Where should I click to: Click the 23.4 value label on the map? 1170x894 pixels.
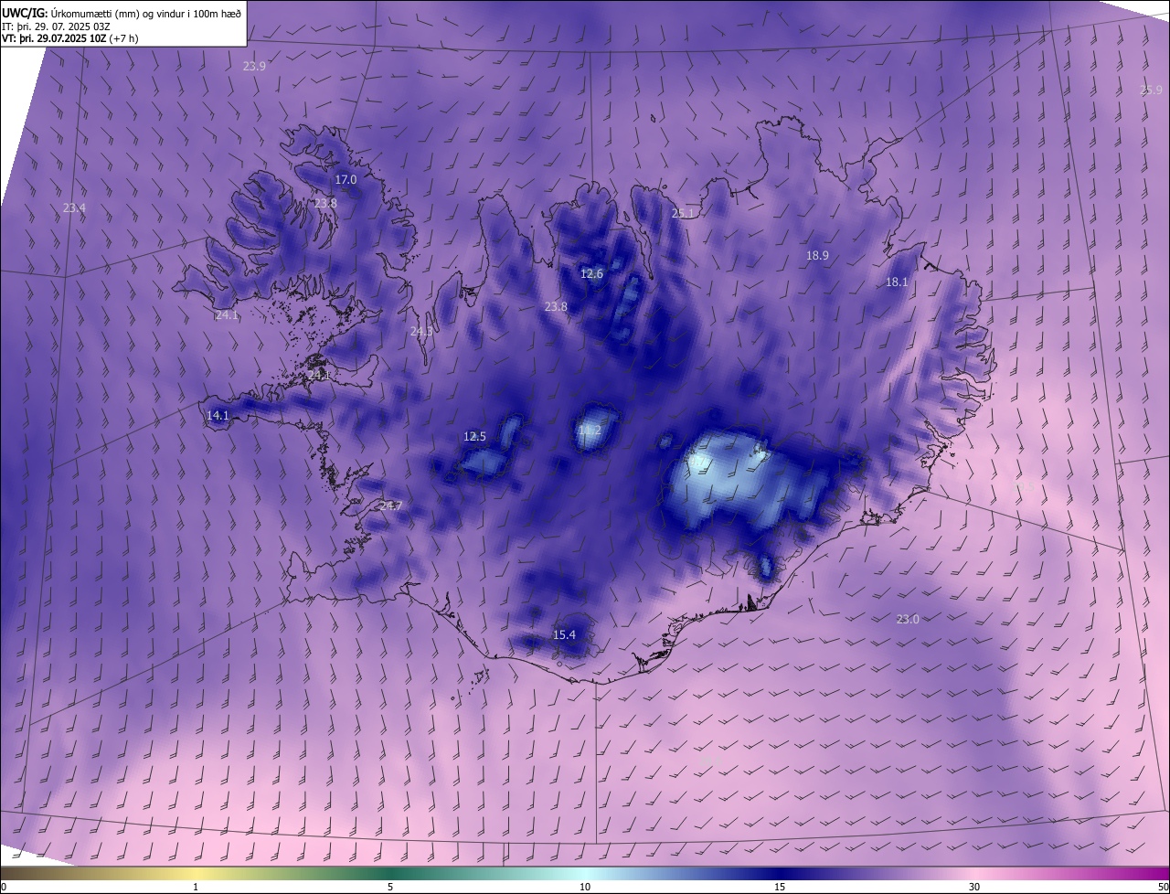click(x=74, y=208)
